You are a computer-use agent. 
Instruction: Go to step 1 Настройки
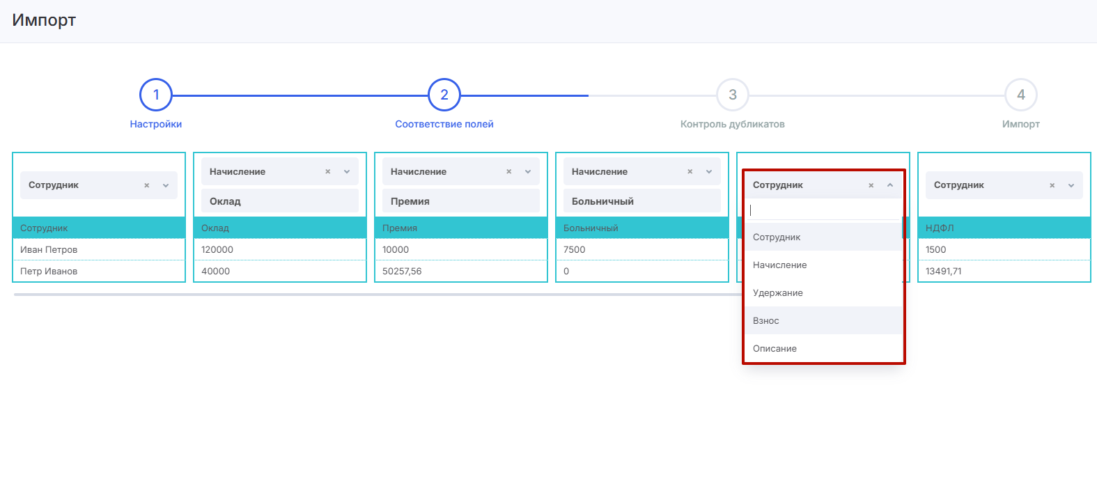tap(156, 95)
